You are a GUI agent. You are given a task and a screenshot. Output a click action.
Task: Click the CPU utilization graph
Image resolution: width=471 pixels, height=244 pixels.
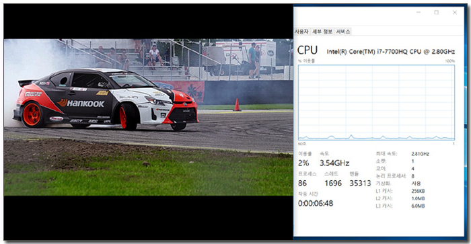376,102
